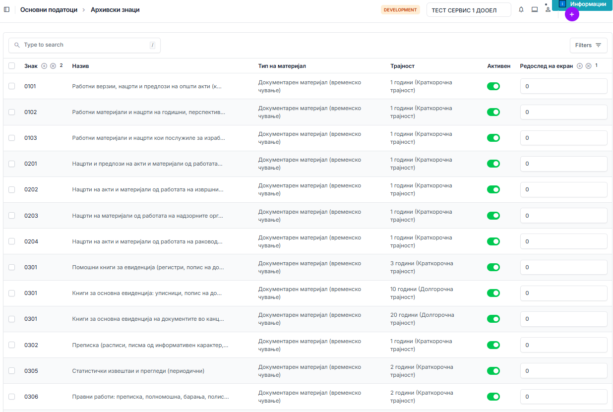Remove sort using X beside Редослед на екран

pyautogui.click(x=589, y=66)
